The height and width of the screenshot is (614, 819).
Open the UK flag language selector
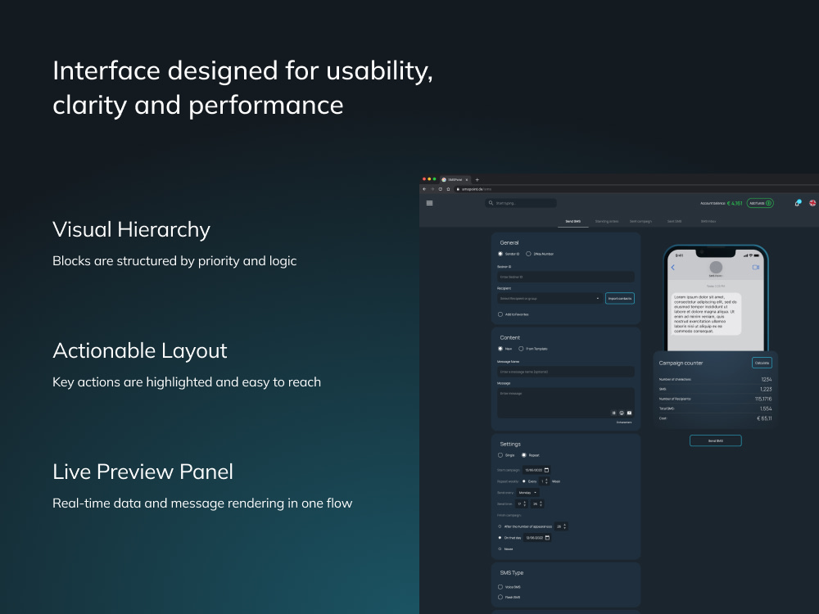point(812,203)
